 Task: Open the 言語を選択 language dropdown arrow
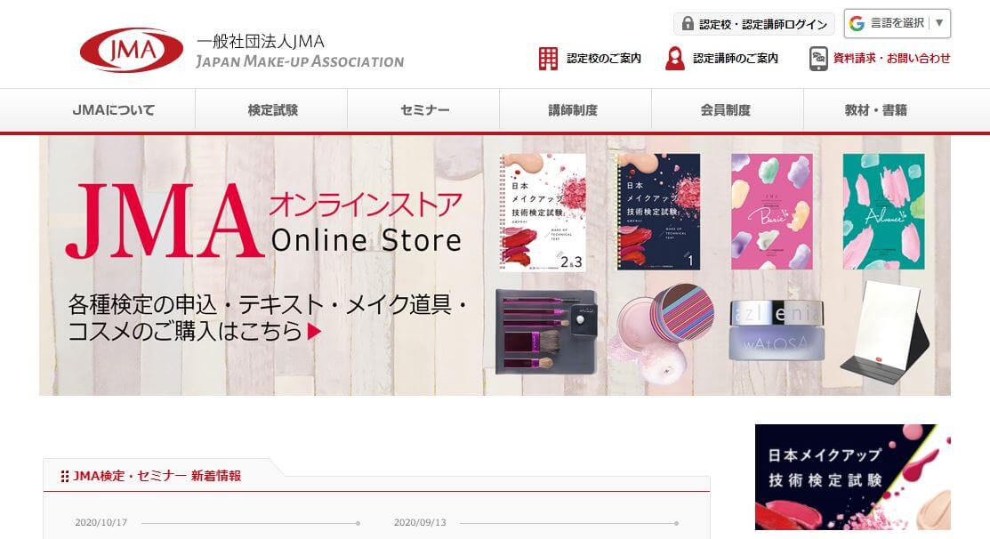tap(939, 23)
